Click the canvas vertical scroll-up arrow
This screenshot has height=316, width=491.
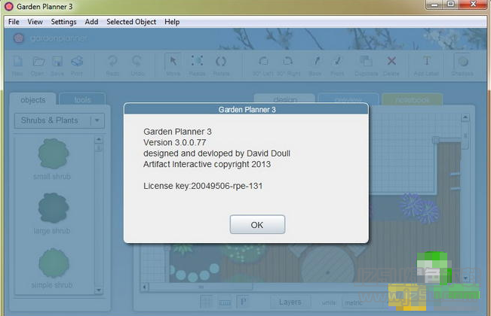click(x=465, y=117)
